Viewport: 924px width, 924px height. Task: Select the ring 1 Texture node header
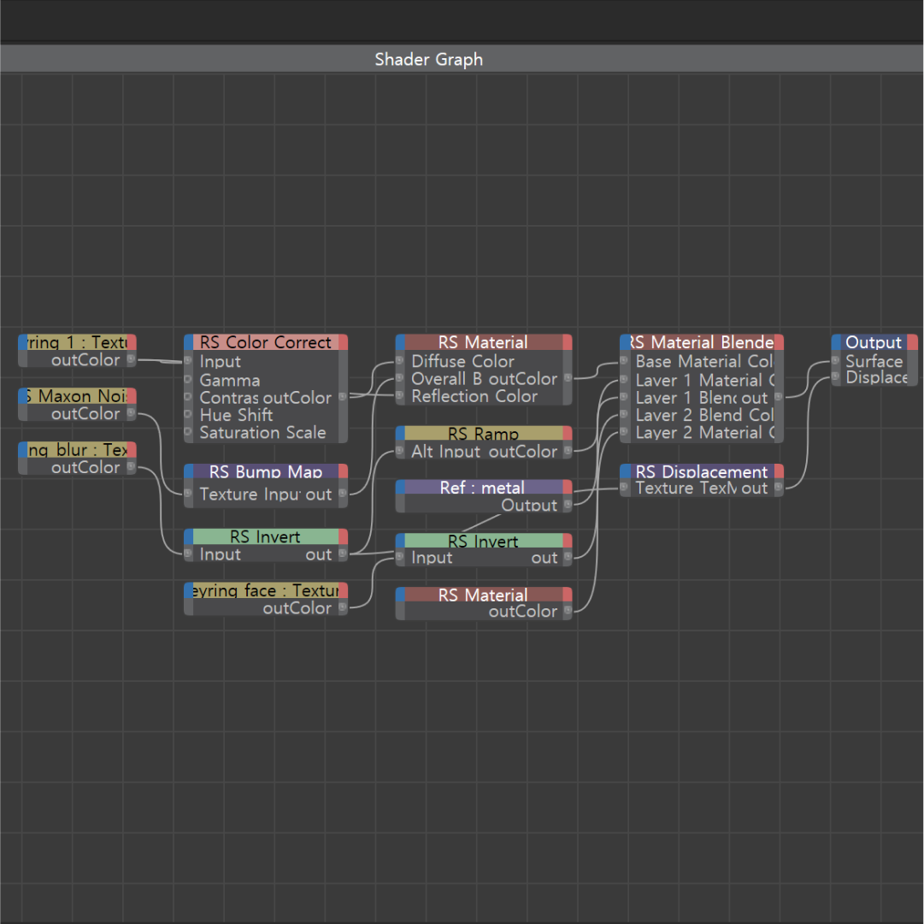[x=77, y=342]
